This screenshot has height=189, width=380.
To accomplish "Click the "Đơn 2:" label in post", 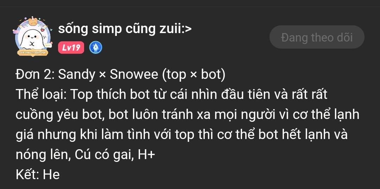I will pos(36,75).
